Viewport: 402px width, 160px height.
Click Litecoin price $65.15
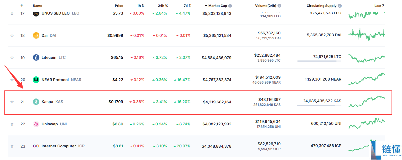117,58
